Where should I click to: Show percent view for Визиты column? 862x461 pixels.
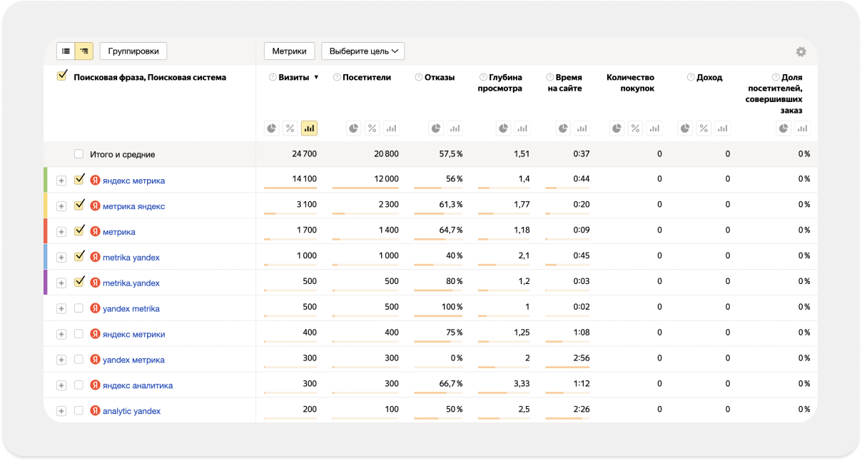pos(290,128)
